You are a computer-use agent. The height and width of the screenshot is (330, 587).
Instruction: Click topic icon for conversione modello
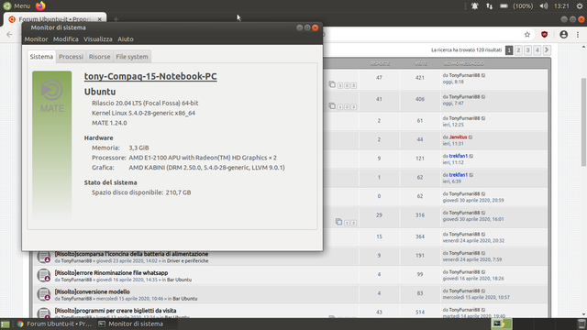coord(44,294)
